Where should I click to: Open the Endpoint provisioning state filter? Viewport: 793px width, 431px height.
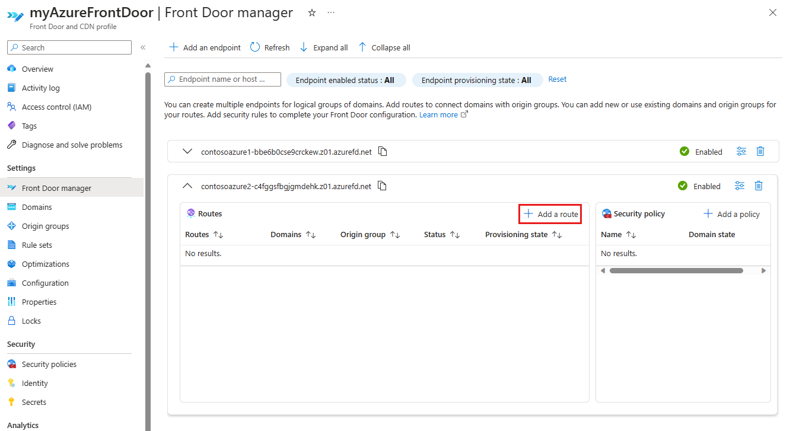477,80
